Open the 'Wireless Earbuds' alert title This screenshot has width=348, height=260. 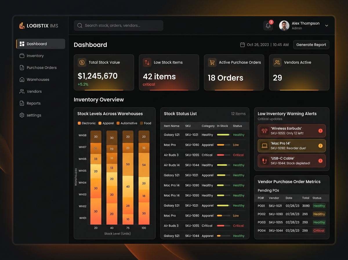[286, 128]
